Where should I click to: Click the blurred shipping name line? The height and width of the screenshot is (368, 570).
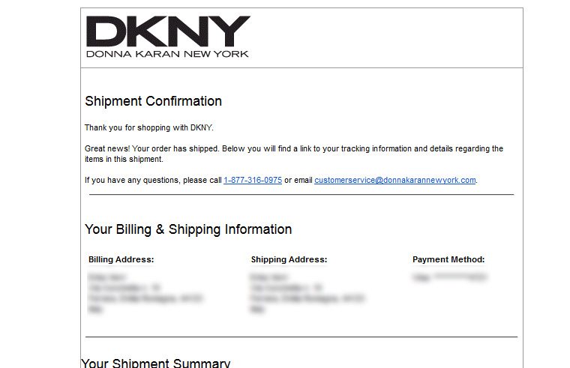click(x=269, y=277)
